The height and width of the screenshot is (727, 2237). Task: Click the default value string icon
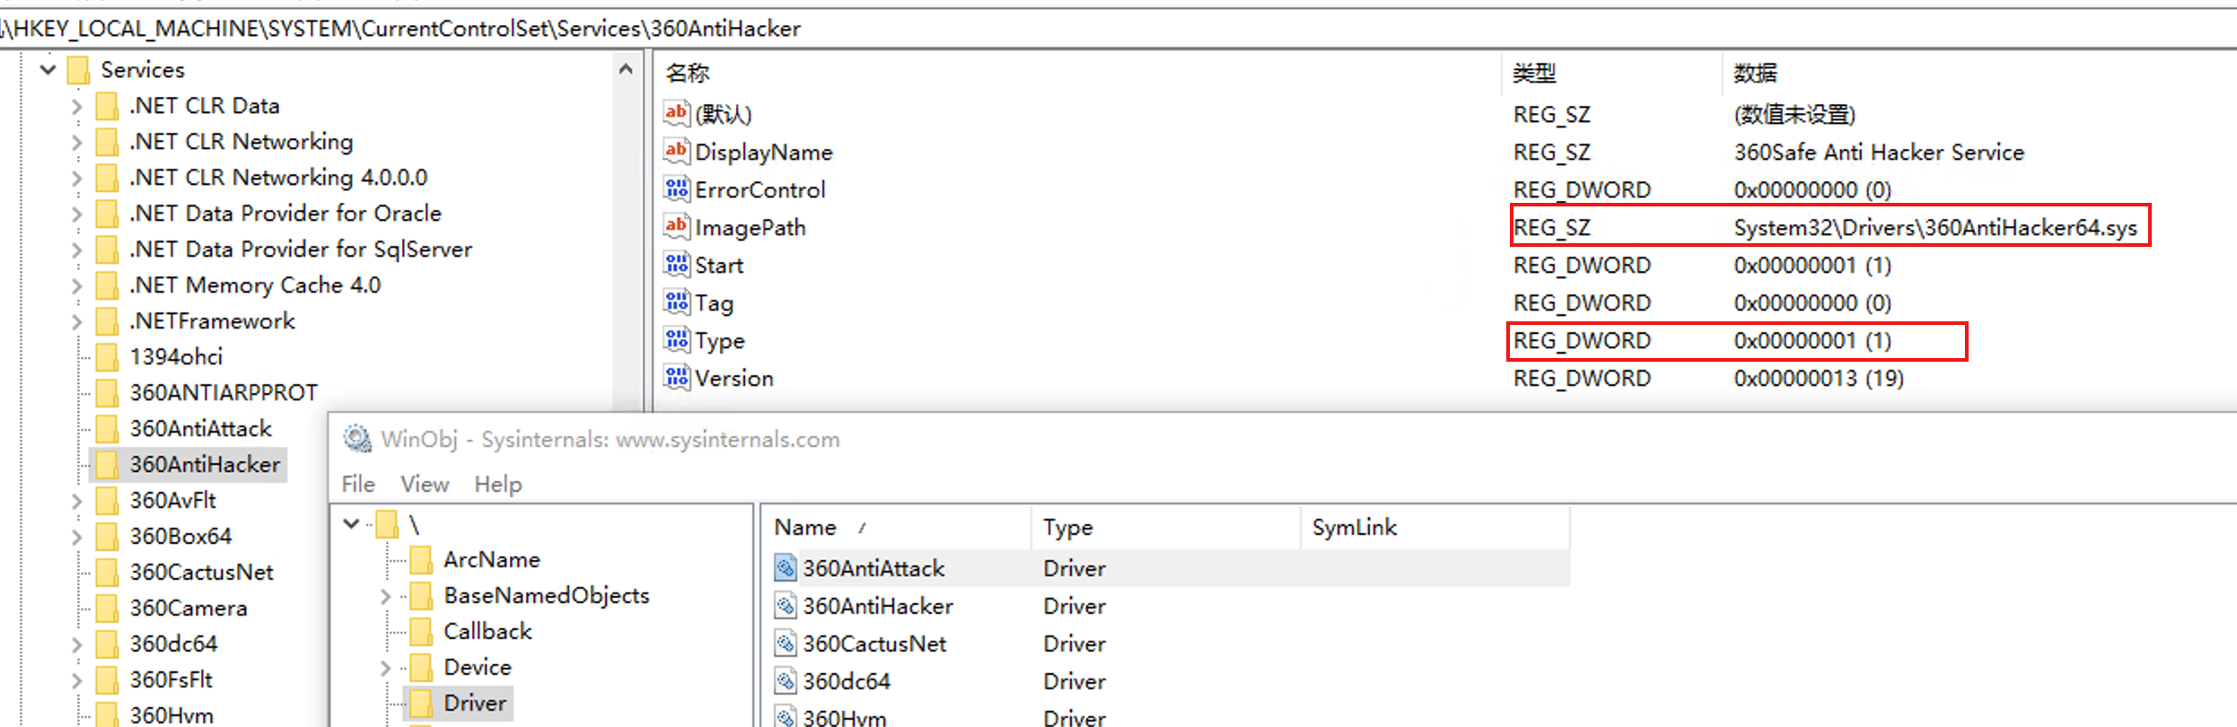676,113
